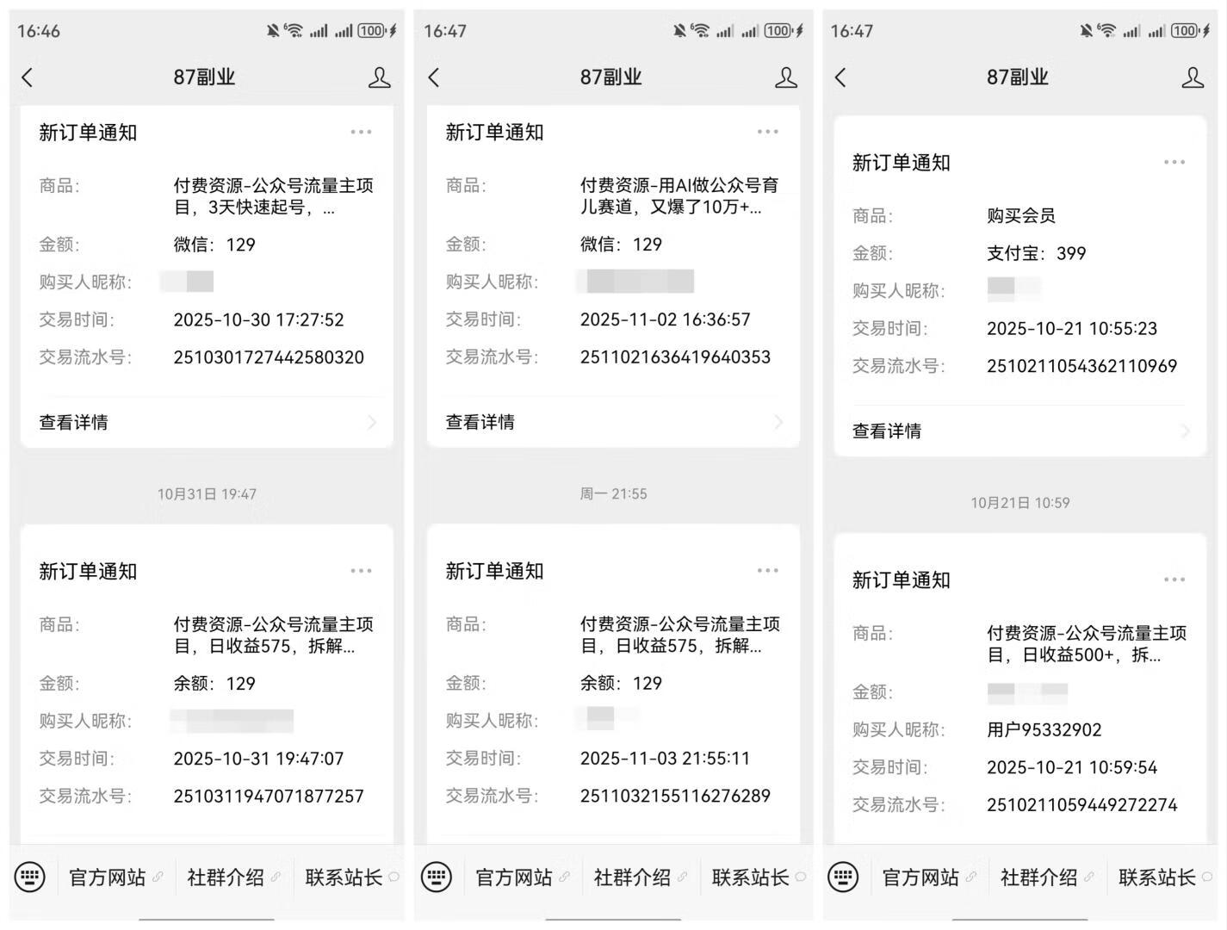Open the more options menu on first 新订单通知 card
Image resolution: width=1227 pixels, height=930 pixels.
point(361,132)
